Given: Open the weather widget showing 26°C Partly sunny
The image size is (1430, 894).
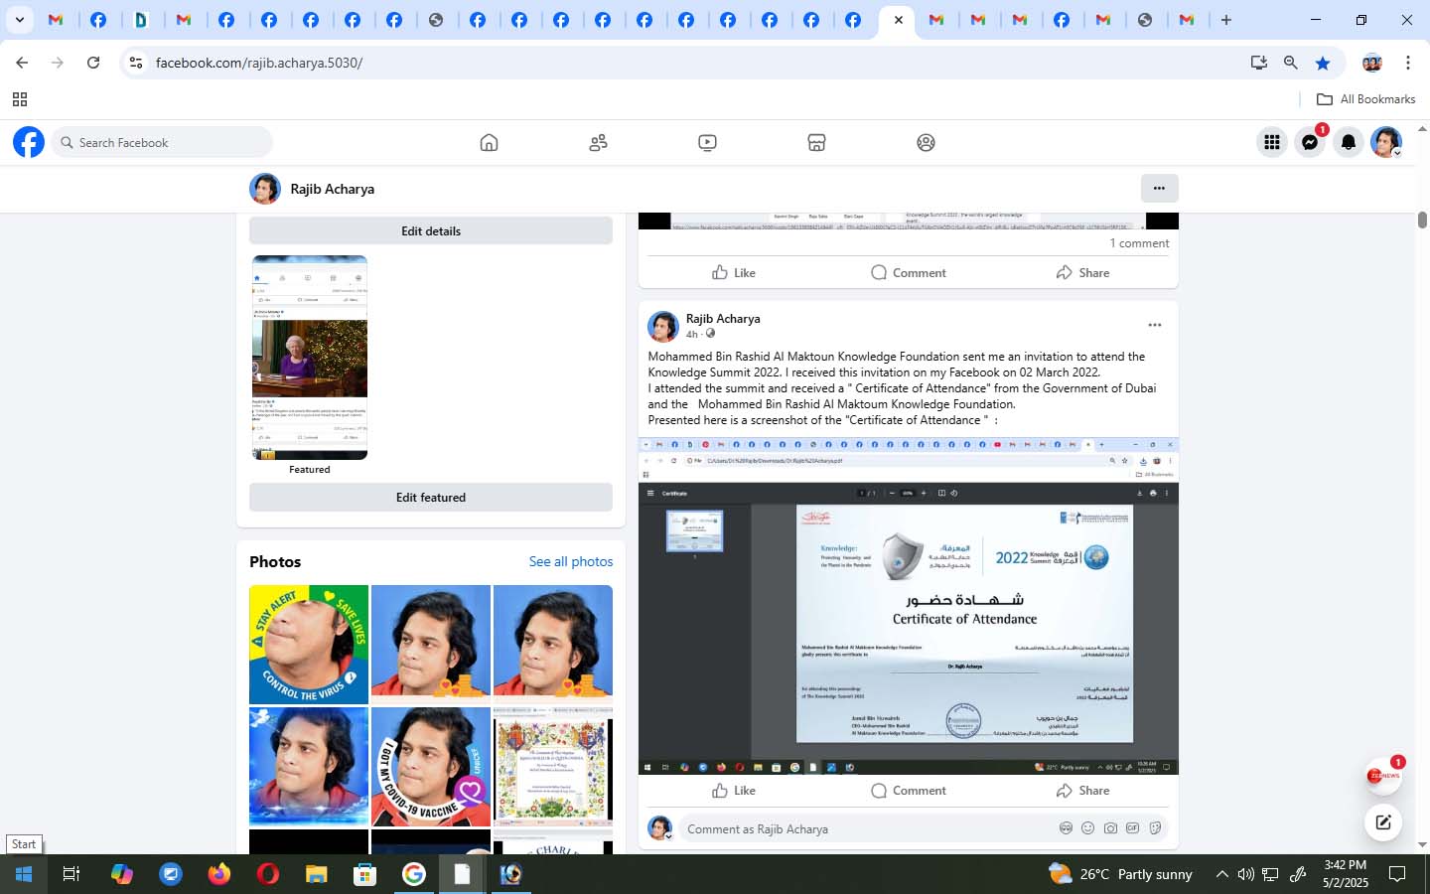Looking at the screenshot, I should (x=1122, y=874).
